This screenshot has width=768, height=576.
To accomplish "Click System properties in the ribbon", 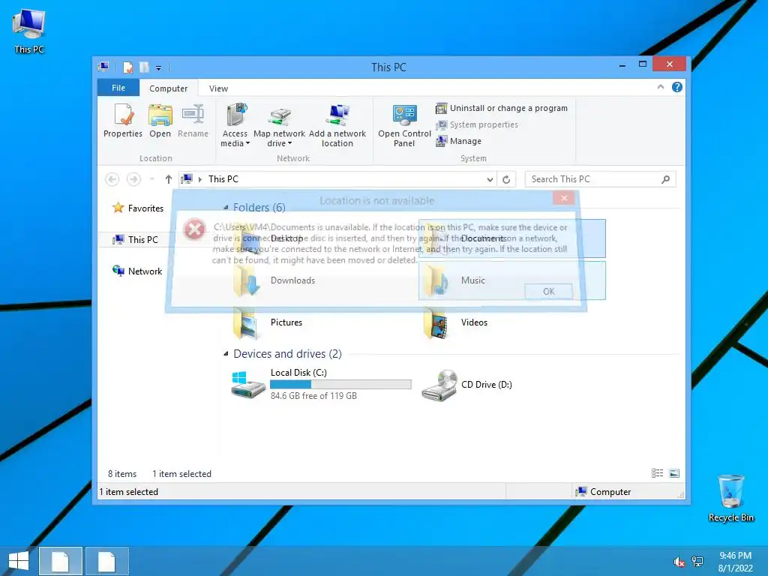I will click(x=476, y=124).
